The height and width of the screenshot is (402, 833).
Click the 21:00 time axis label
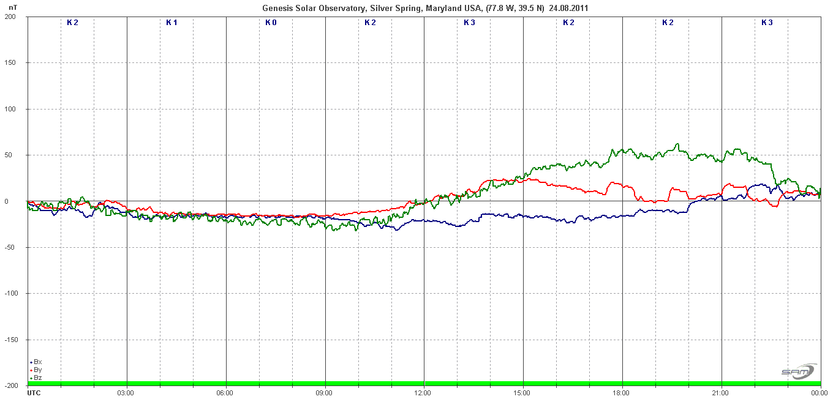click(721, 392)
